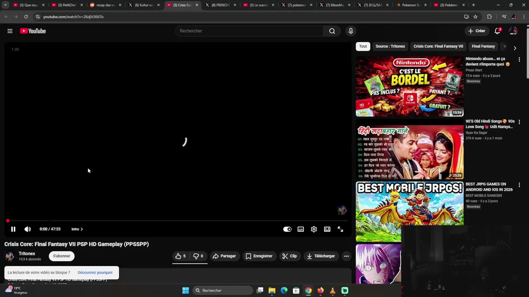Subscribe with S'abonner button

tap(62, 256)
